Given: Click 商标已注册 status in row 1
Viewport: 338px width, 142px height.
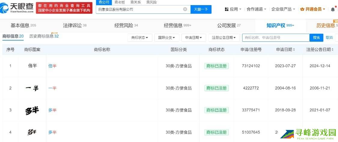Looking at the screenshot, I should 216,66.
